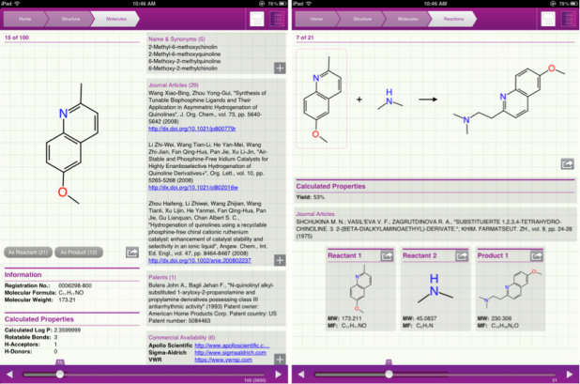580x384 pixels.
Task: Tap the Rotatable Bonds 3 row
Action: [31, 337]
